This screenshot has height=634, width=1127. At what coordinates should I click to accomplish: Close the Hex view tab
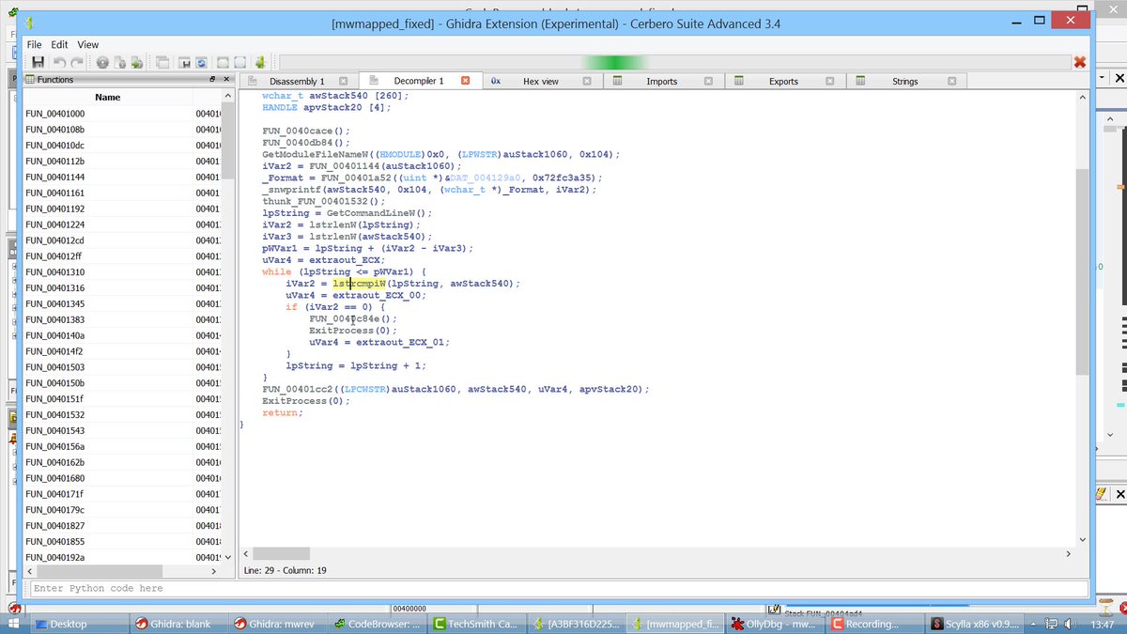(587, 81)
